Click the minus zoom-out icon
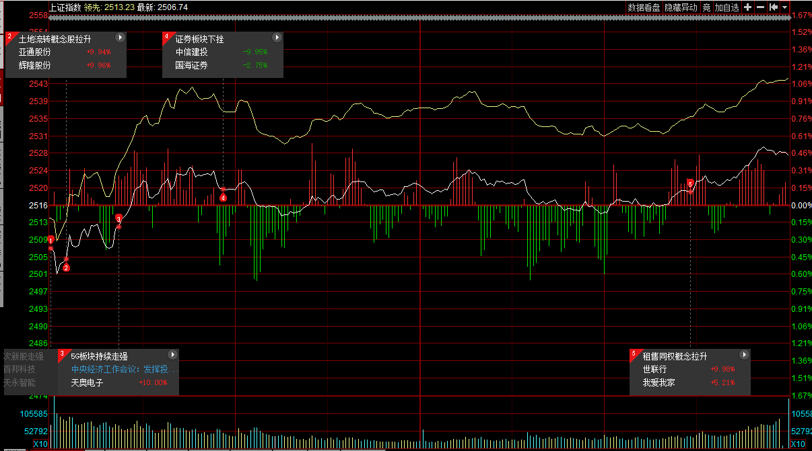The height and width of the screenshot is (451, 812). click(x=760, y=7)
